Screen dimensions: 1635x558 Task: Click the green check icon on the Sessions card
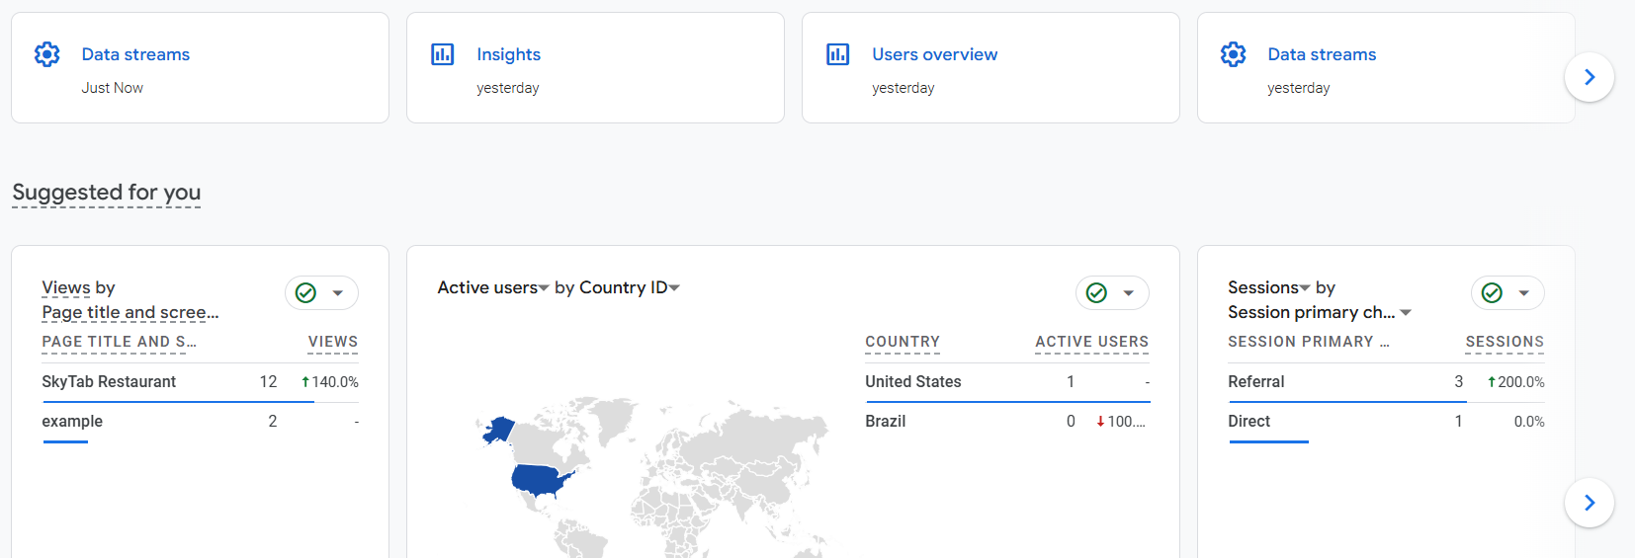click(1492, 293)
